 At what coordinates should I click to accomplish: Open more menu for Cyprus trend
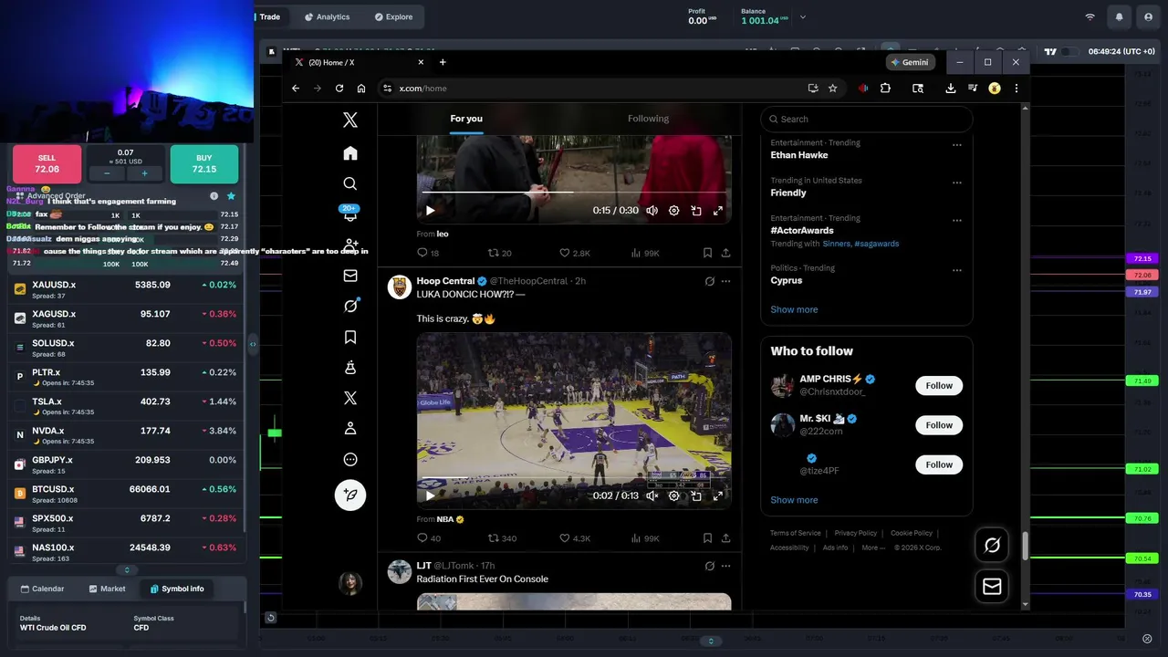pos(957,270)
